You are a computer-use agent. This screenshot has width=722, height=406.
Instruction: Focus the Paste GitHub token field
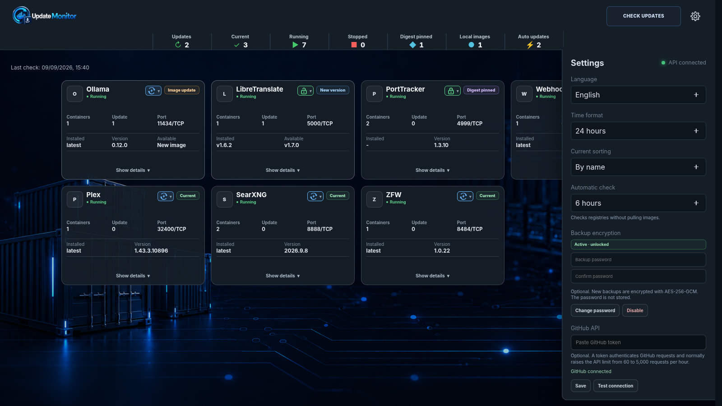tap(638, 342)
